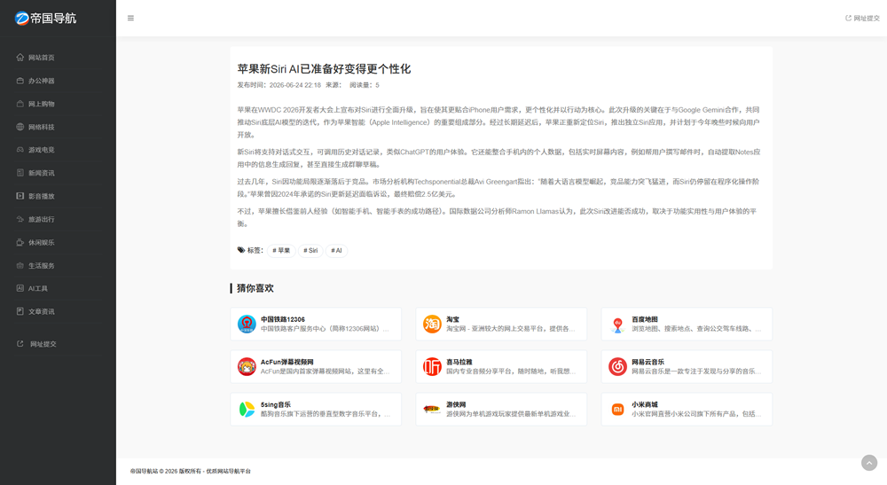887x485 pixels.
Task: Click 网址提交 link in the top header
Action: (863, 18)
